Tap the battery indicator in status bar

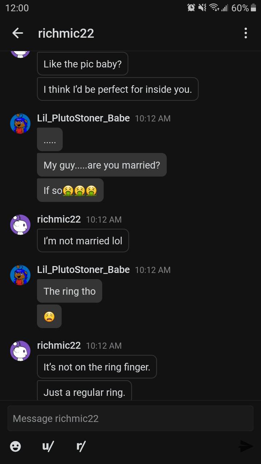253,8
